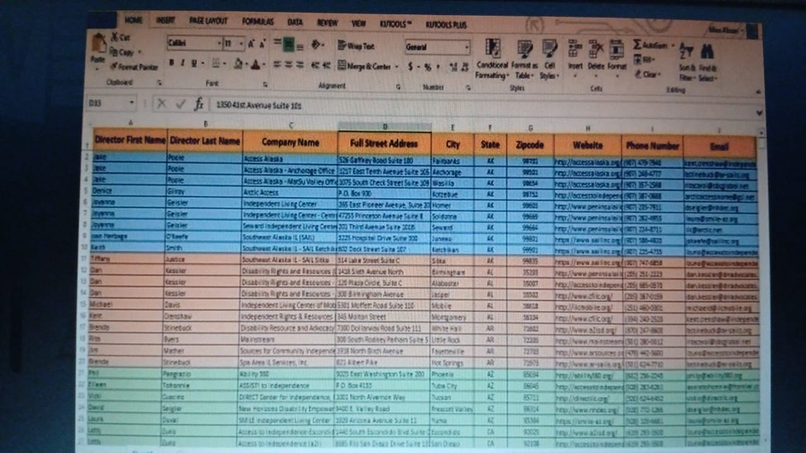The image size is (806, 453).
Task: Open the Font group dialog launcher
Action: pyautogui.click(x=265, y=84)
